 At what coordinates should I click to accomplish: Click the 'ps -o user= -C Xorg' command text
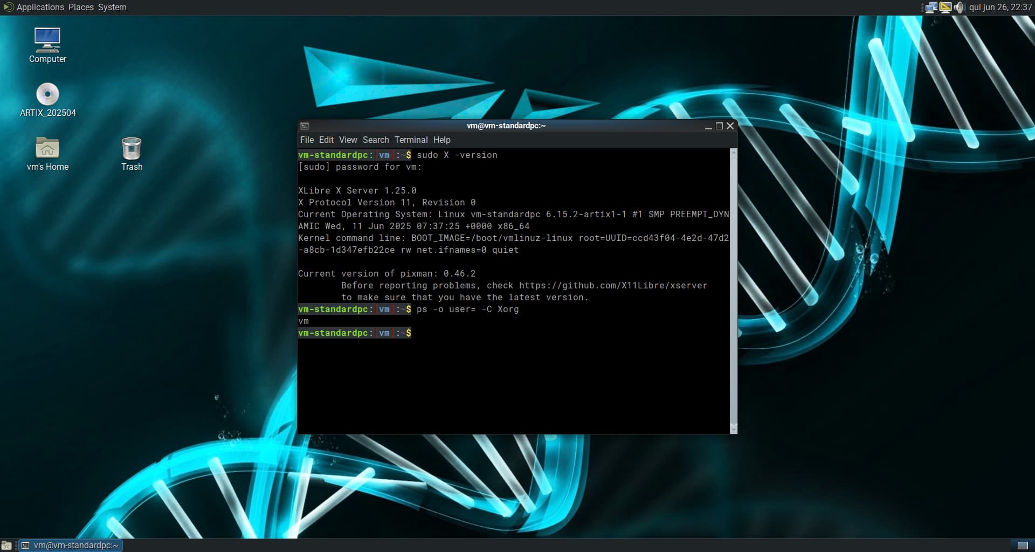pyautogui.click(x=467, y=309)
